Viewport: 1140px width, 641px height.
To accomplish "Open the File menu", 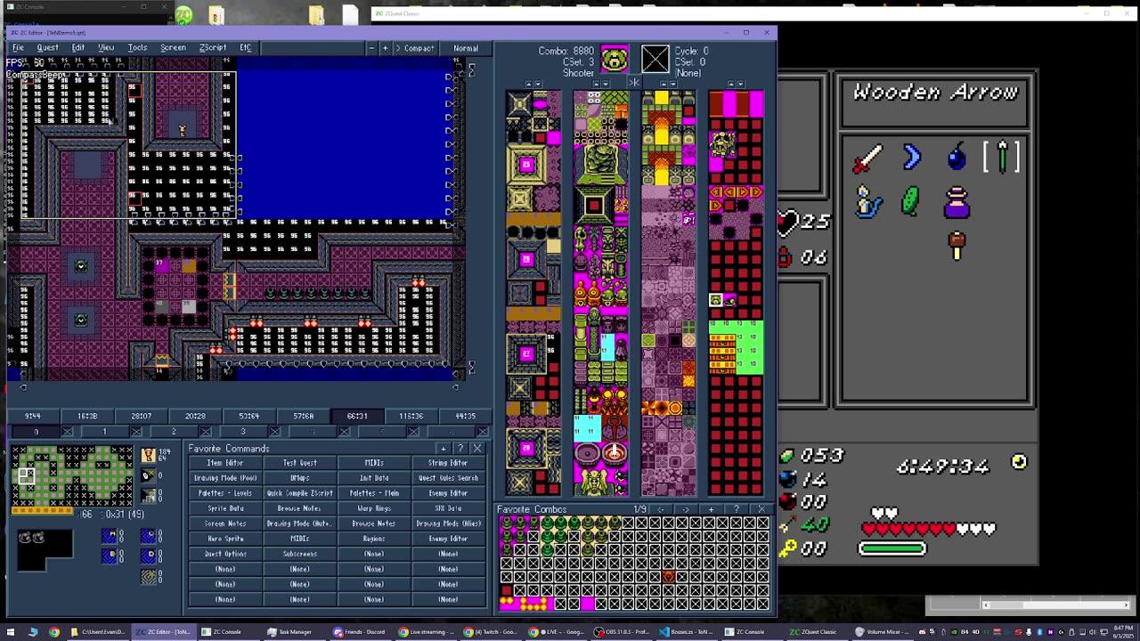I will click(18, 48).
